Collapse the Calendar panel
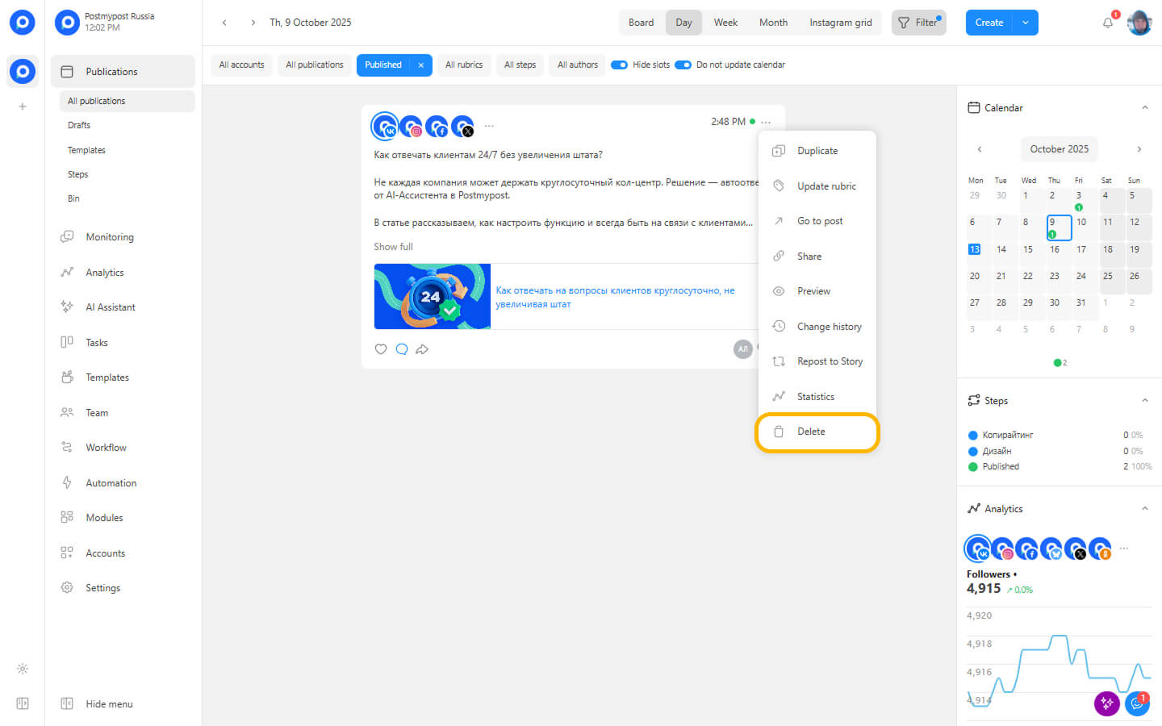Screen dimensions: 1162x726 (1144, 108)
